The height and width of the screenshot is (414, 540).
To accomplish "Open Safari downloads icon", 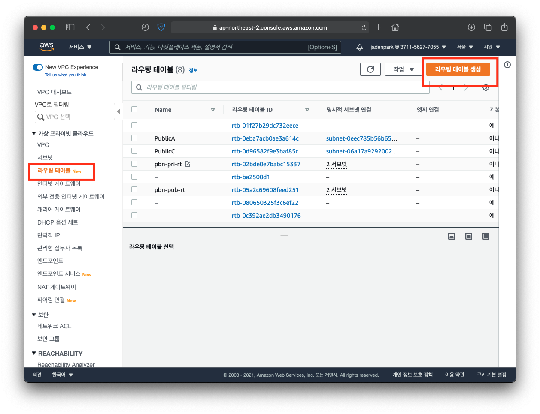I will [x=471, y=27].
